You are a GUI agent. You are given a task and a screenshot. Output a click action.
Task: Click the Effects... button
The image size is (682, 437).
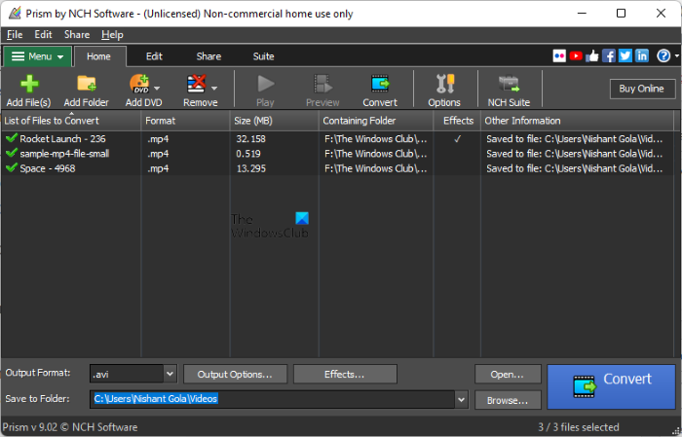pos(345,374)
